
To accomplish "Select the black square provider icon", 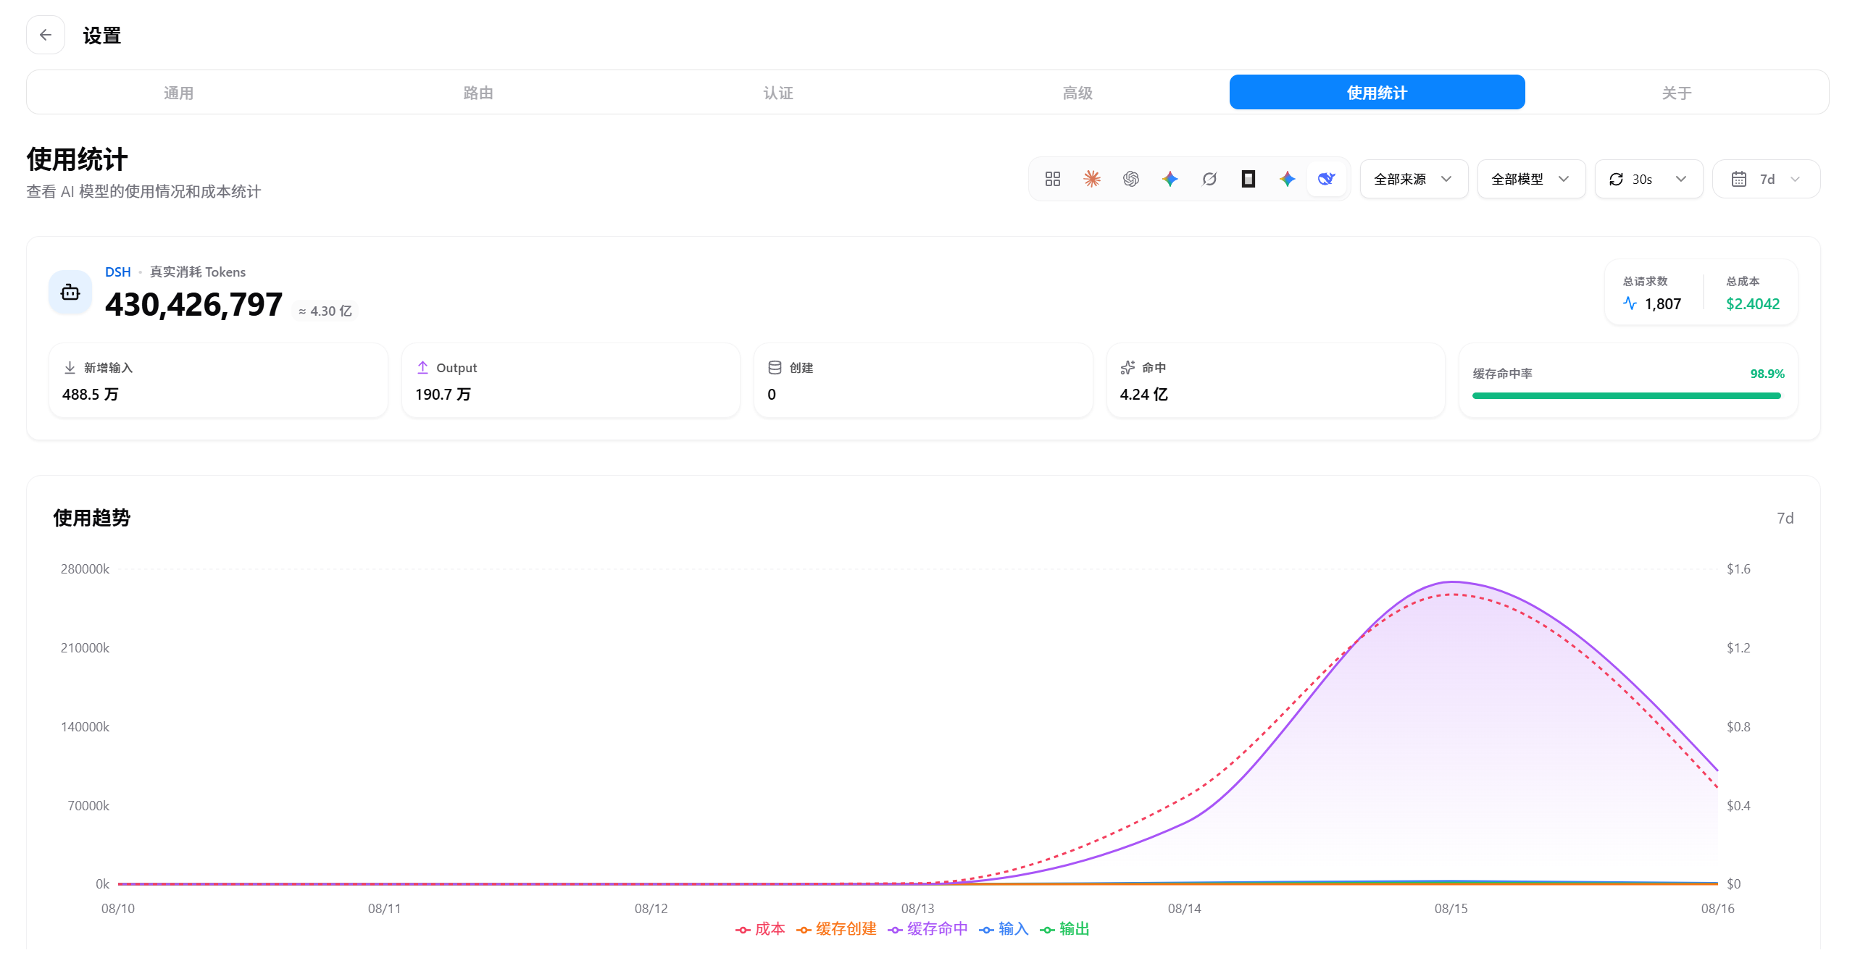I will [x=1249, y=179].
